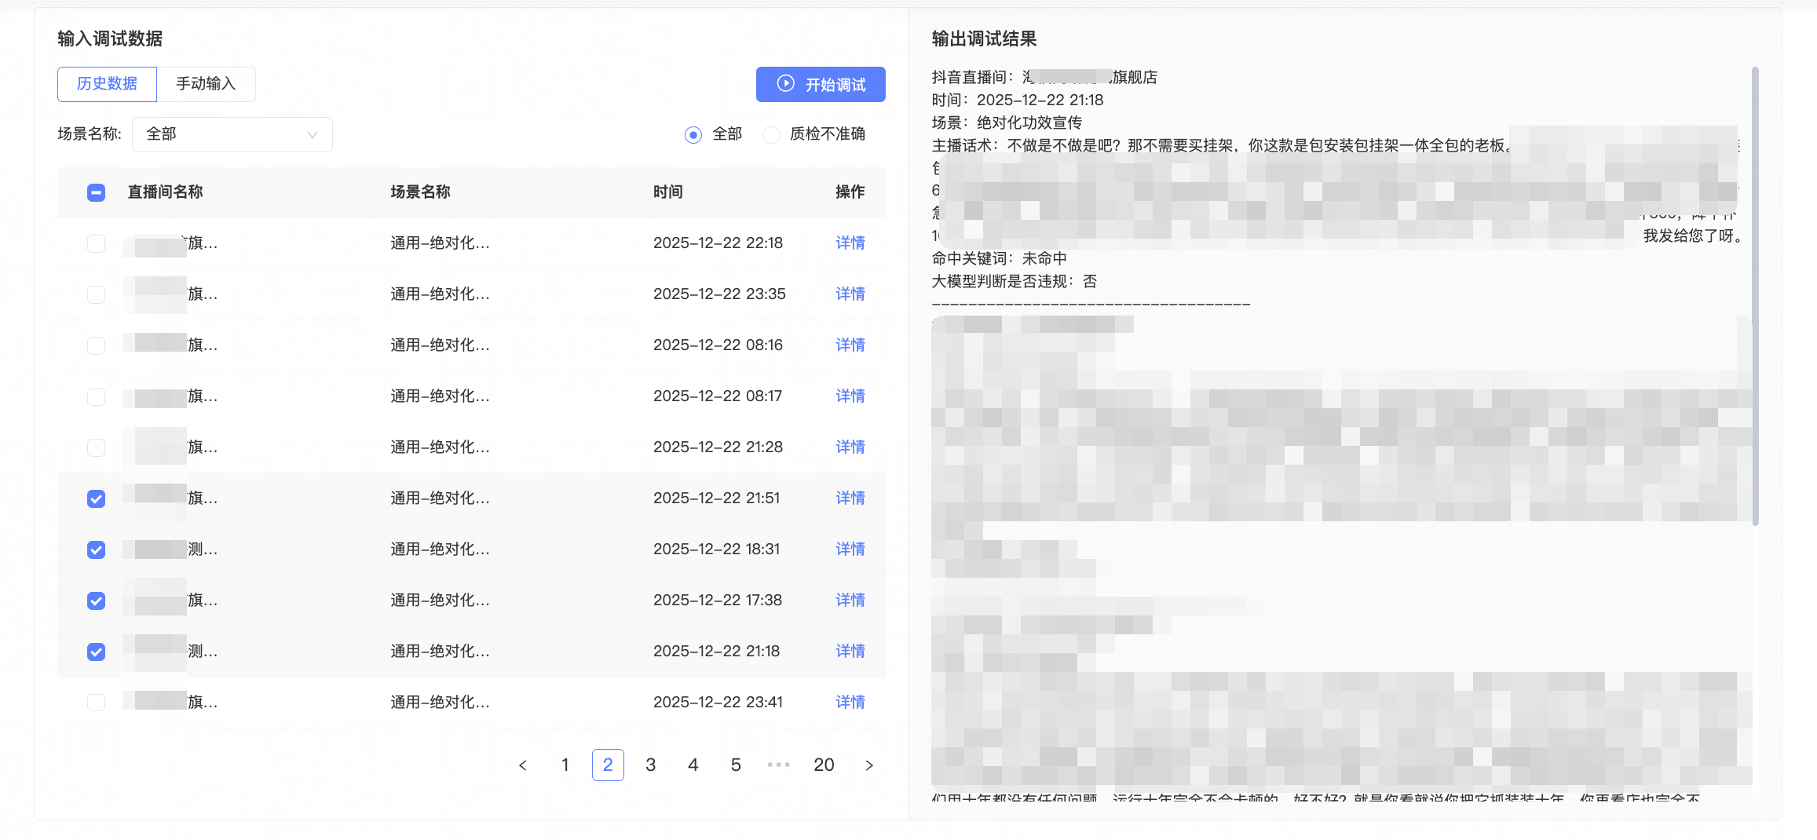
Task: Go to page 1
Action: coord(565,765)
